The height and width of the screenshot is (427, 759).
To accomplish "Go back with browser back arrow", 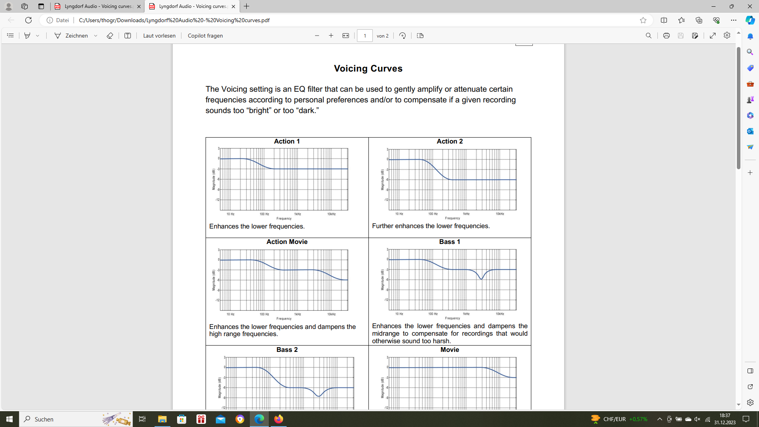I will pos(11,20).
